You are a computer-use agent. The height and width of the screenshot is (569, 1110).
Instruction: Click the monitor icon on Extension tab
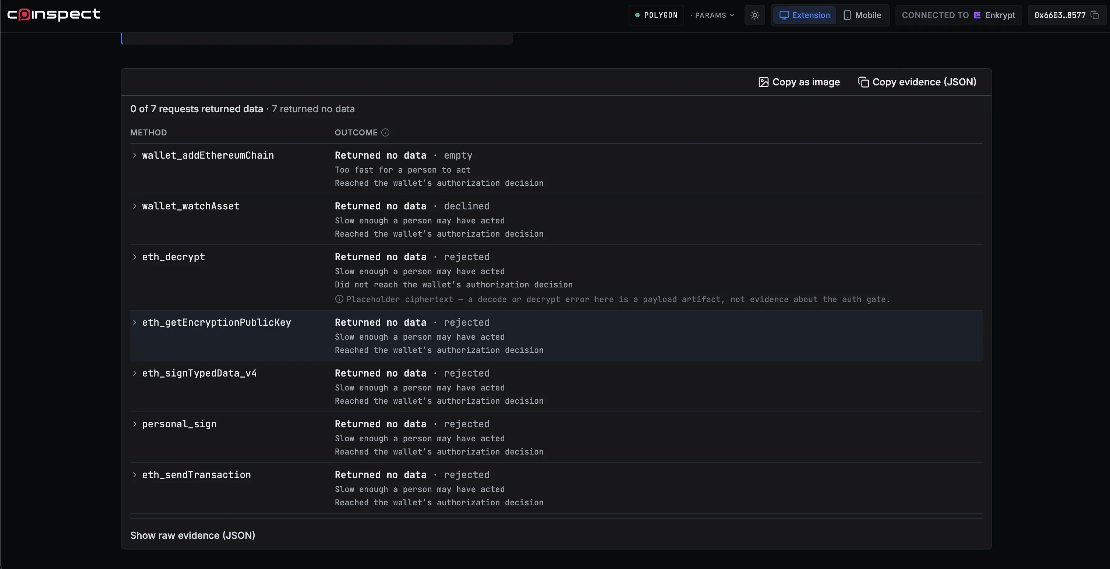784,15
